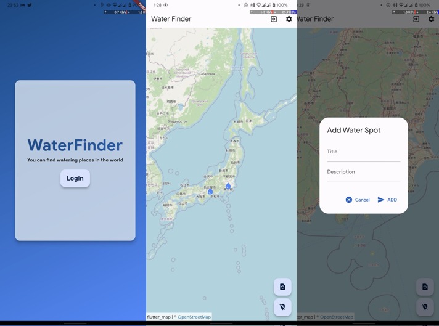This screenshot has height=326, width=439.
Task: Click the battery 100% indicator on the middle screen
Action: [x=280, y=5]
